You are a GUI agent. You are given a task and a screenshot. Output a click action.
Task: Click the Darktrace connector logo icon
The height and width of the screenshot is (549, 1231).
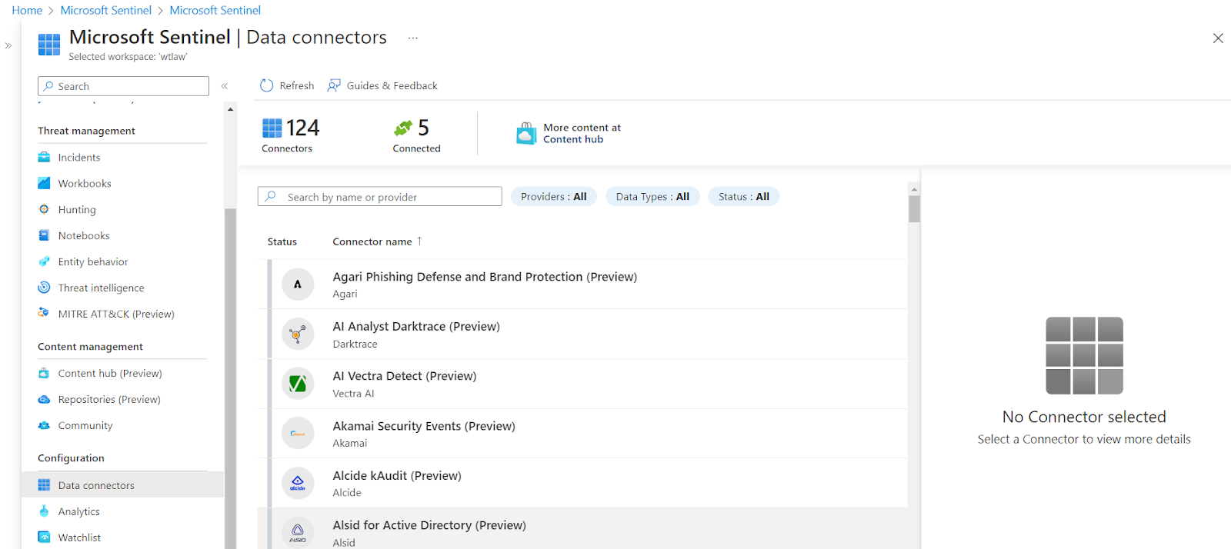(x=298, y=334)
